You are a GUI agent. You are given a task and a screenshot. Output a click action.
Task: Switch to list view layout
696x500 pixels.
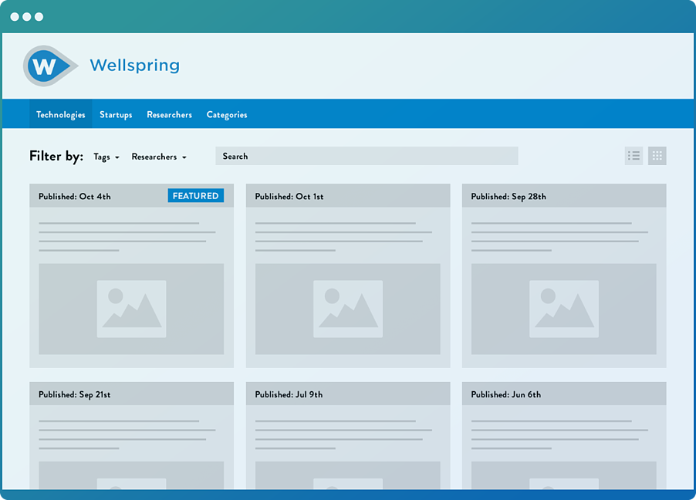[x=633, y=155]
